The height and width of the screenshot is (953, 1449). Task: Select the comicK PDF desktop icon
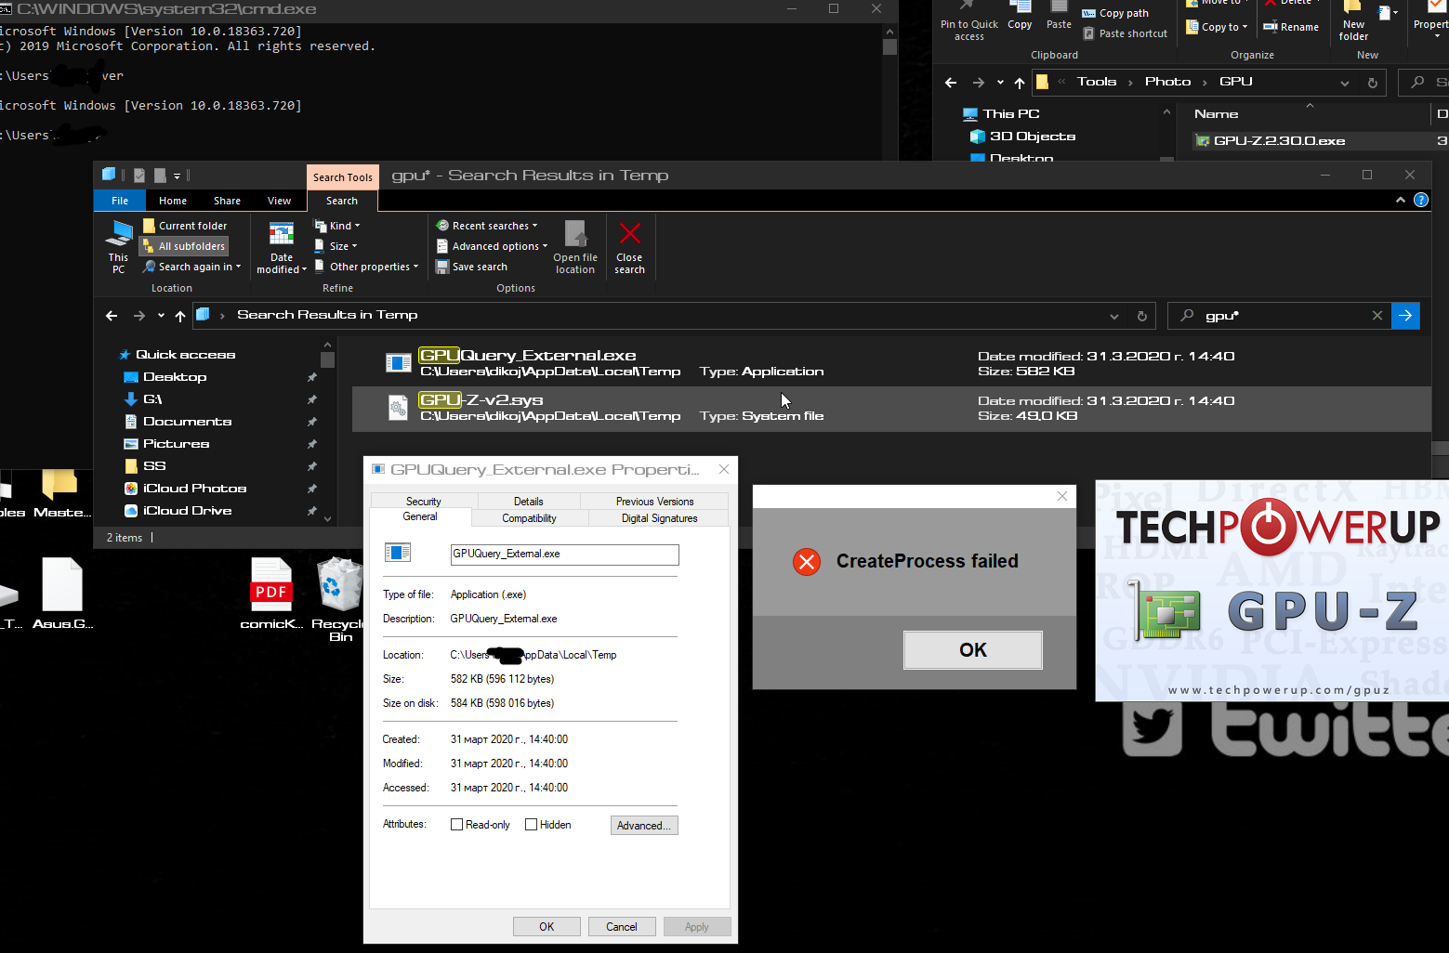click(271, 594)
